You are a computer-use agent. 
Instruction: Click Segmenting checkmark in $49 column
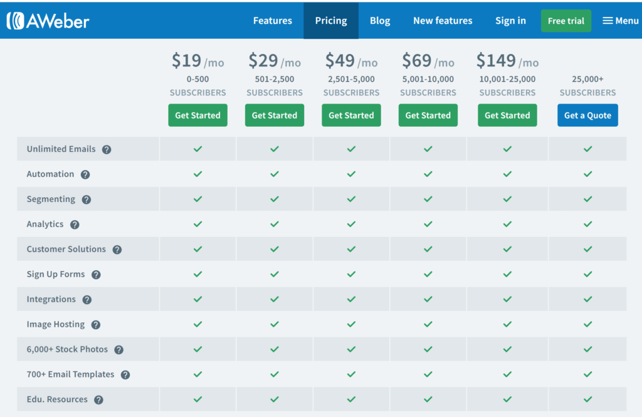coord(351,199)
